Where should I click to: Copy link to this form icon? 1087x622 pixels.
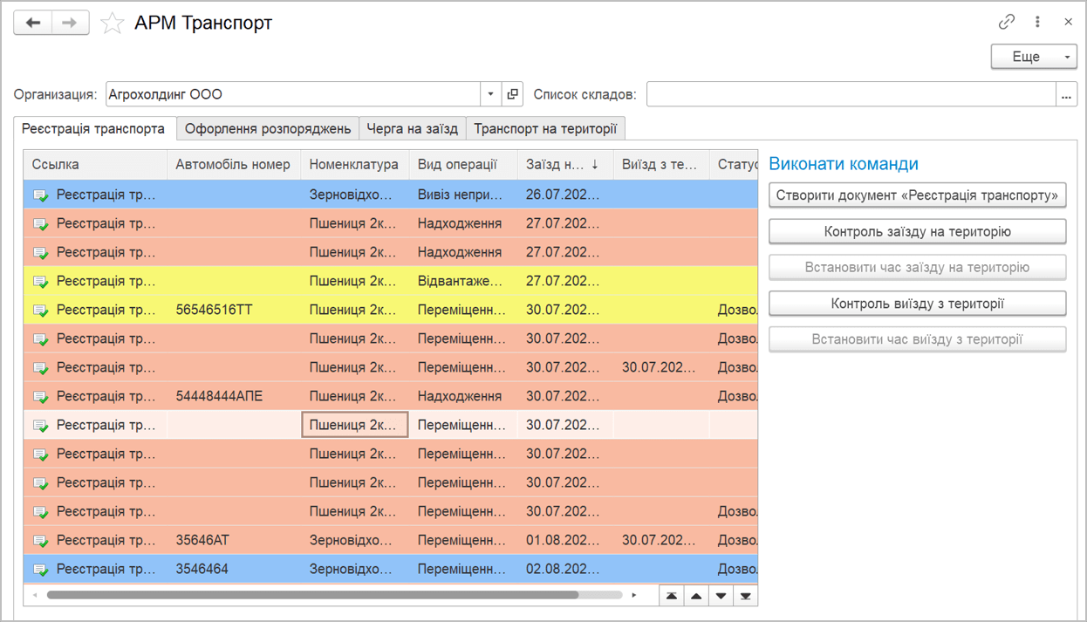pos(1007,23)
